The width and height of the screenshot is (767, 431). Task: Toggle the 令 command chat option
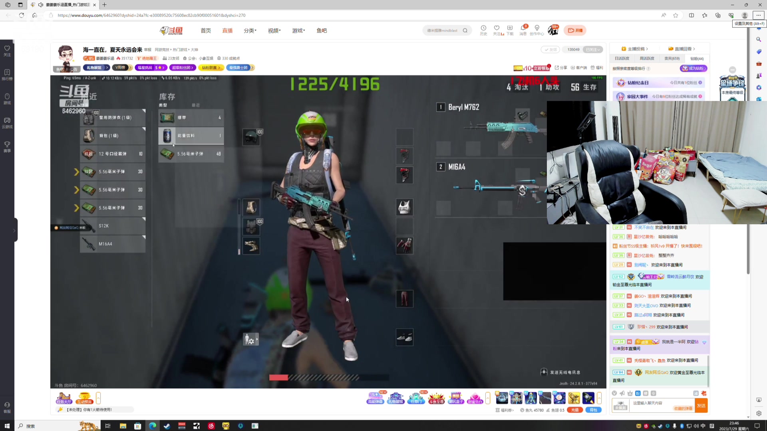(654, 393)
